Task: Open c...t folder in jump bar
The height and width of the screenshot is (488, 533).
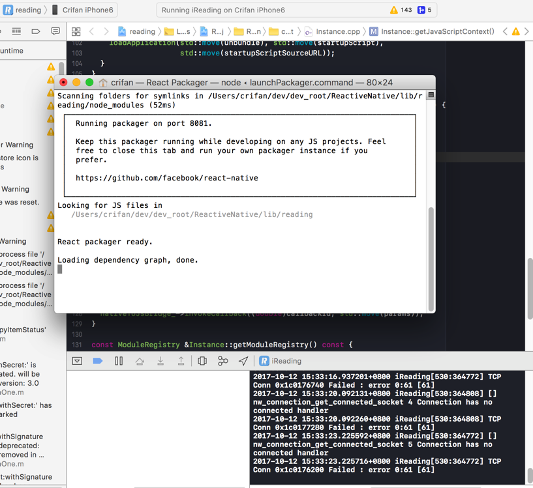Action: point(281,31)
